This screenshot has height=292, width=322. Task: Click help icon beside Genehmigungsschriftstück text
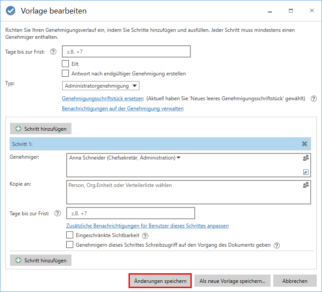(x=314, y=98)
